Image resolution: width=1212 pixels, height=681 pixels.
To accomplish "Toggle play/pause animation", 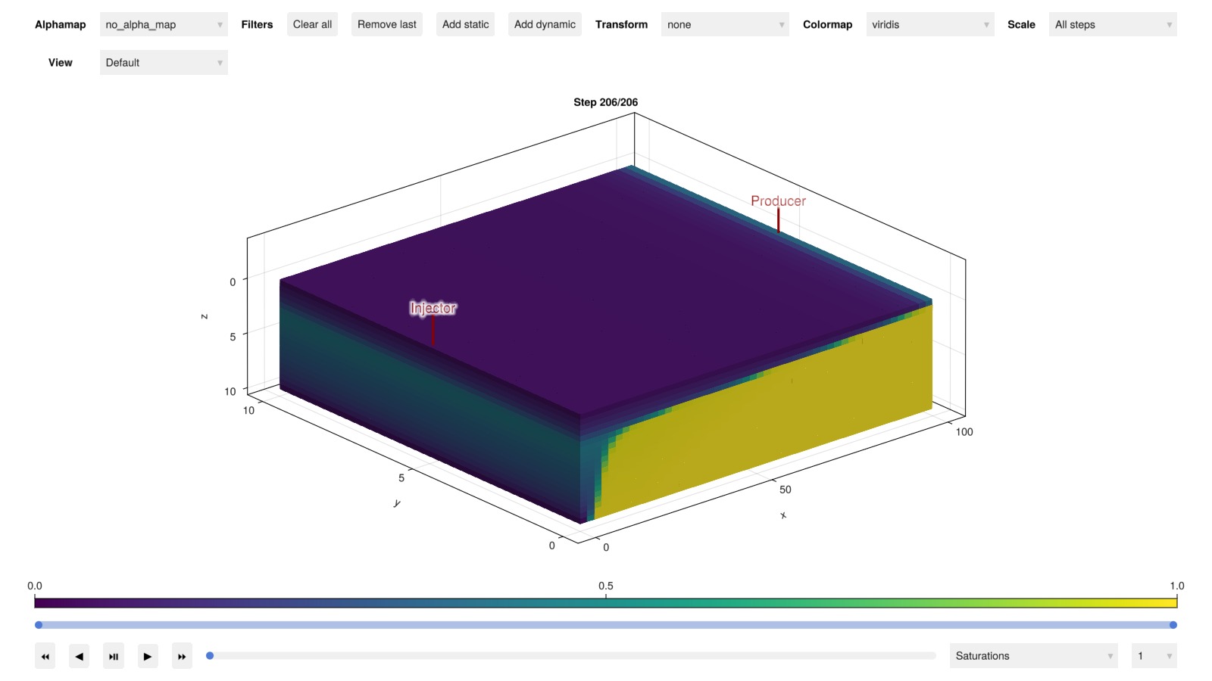I will (114, 656).
